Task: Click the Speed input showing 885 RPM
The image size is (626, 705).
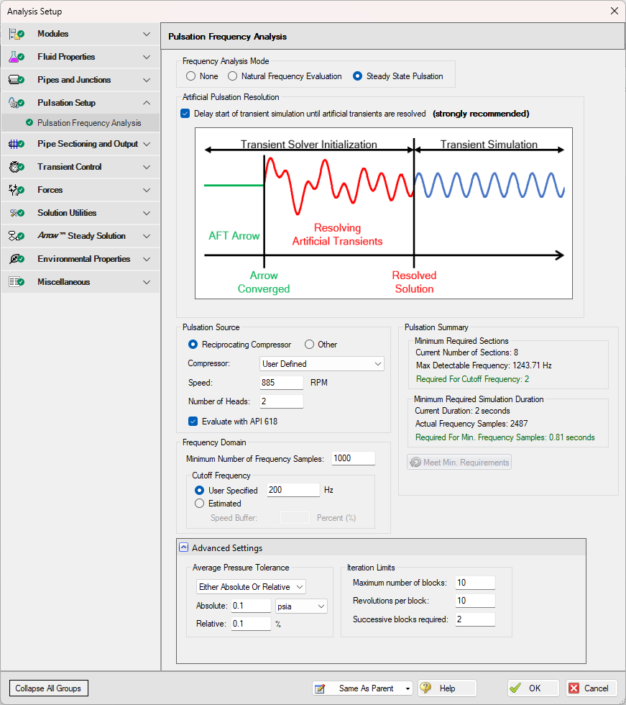Action: click(280, 382)
